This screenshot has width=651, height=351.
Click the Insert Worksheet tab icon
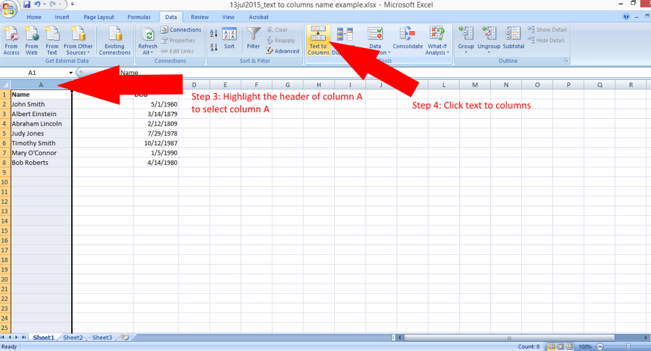(x=125, y=337)
